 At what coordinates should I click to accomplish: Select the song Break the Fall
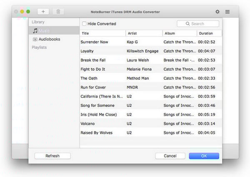93,60
